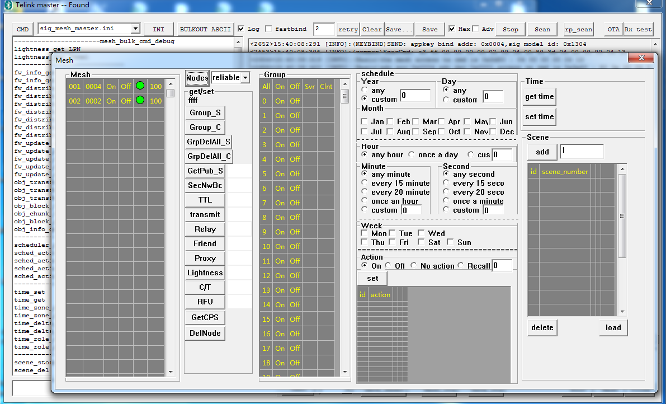This screenshot has width=666, height=404.
Task: Click the Year custom value field
Action: tap(415, 96)
